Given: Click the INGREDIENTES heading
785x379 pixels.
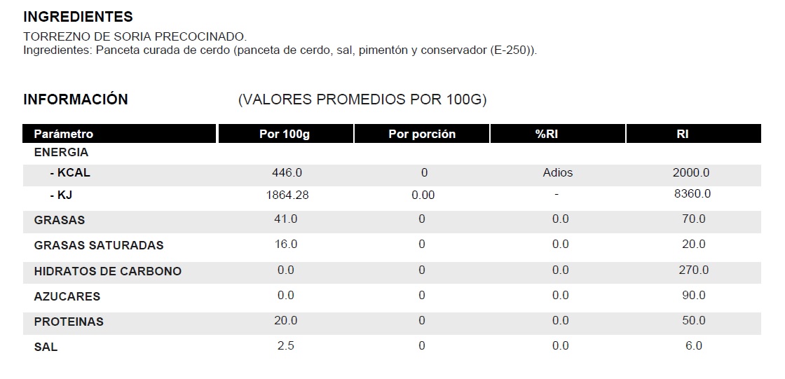Looking at the screenshot, I should click(78, 17).
